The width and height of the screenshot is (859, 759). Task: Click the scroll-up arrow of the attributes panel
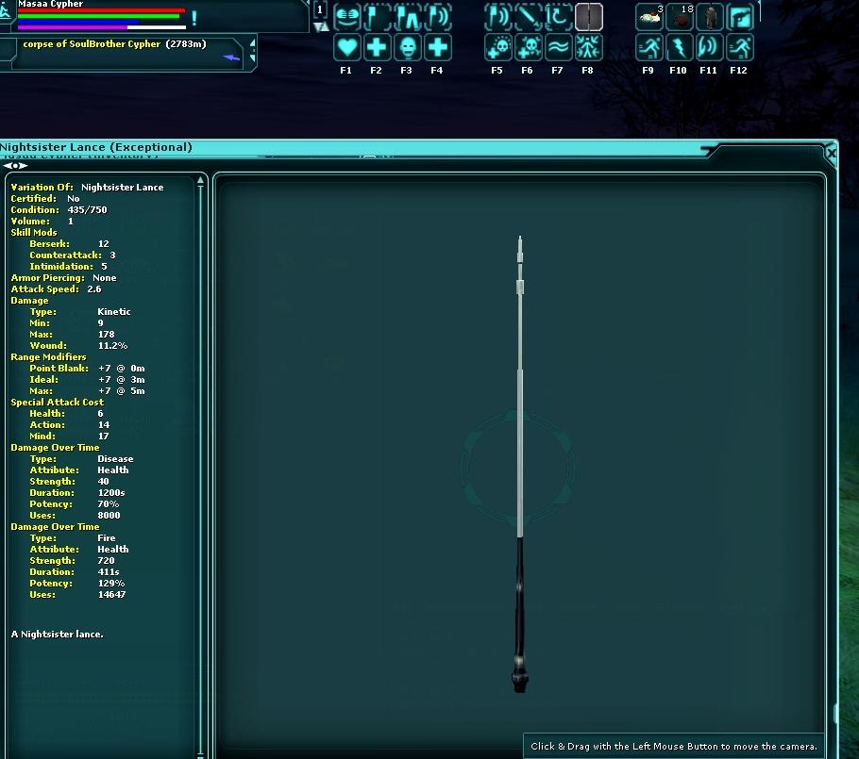pyautogui.click(x=200, y=179)
